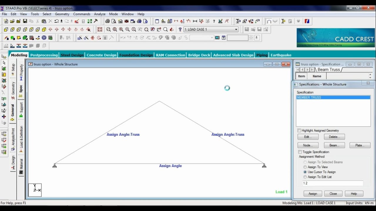Open the Geometry menu
Image resolution: width=376 pixels, height=211 pixels.
[62, 14]
